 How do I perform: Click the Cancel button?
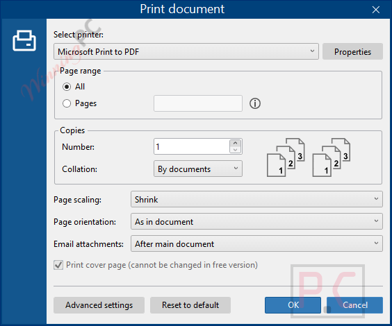click(x=354, y=305)
